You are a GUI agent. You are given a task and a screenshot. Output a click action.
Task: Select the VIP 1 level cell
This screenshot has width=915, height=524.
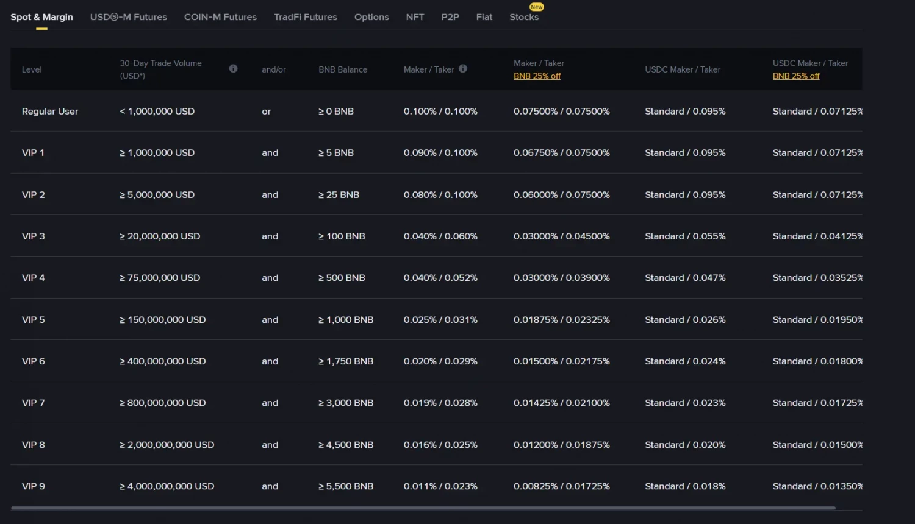coord(33,153)
